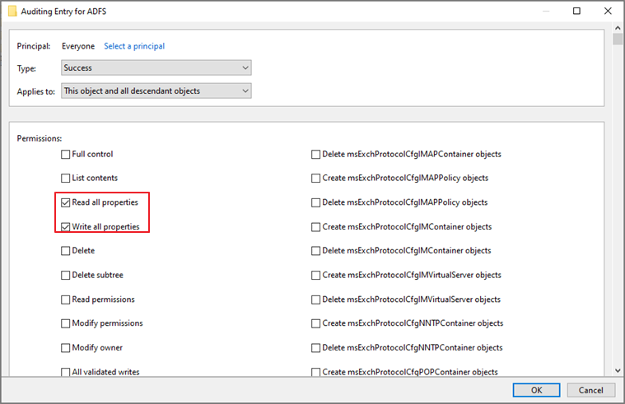The image size is (625, 404).
Task: Tick Delete msExchProtocolCfgNNTPContainer objects
Action: pyautogui.click(x=315, y=347)
